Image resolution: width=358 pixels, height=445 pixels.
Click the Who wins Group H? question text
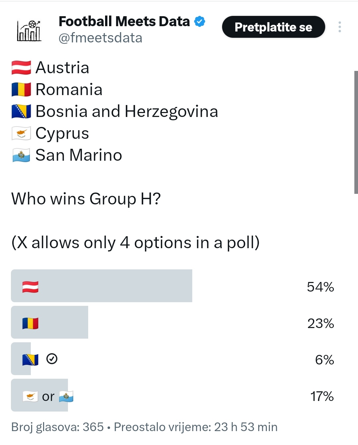[x=86, y=199]
